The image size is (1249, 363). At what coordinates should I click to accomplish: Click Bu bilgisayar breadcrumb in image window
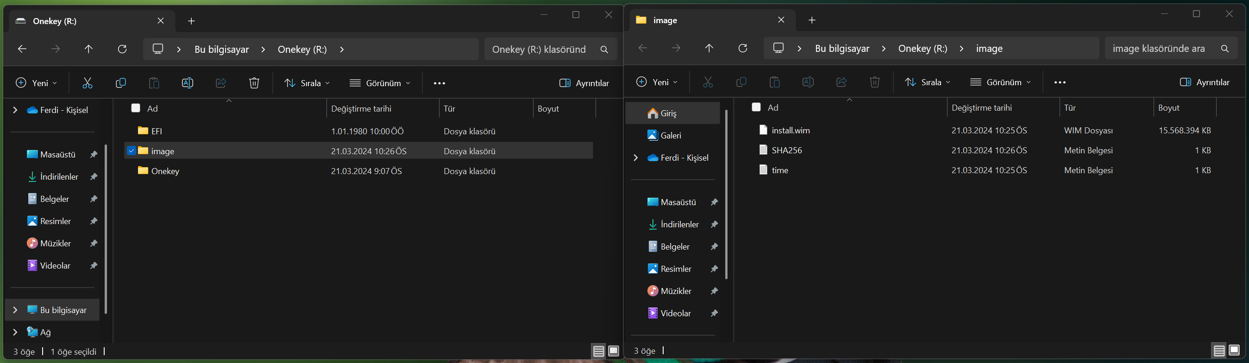(x=842, y=49)
